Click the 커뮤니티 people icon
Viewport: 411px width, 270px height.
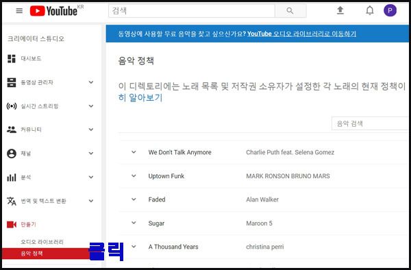[11, 130]
